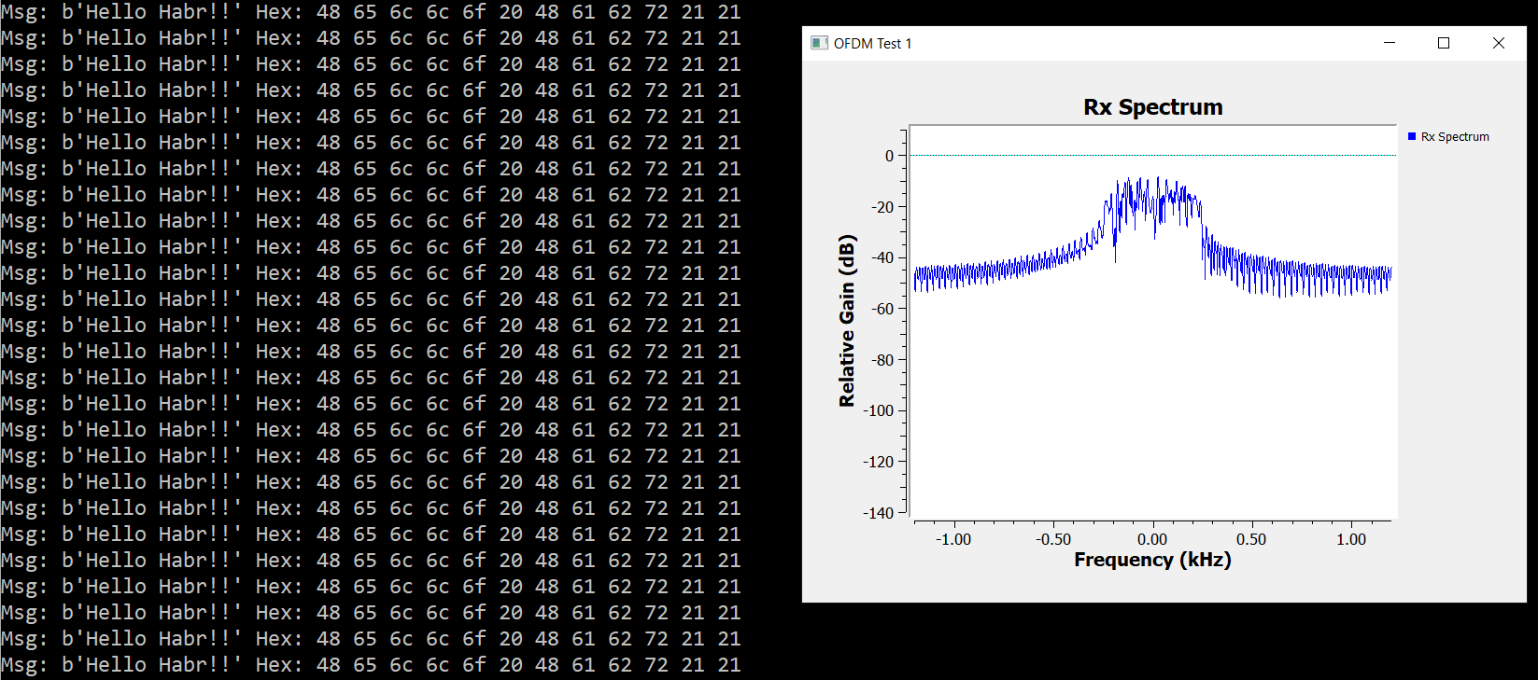Image resolution: width=1538 pixels, height=680 pixels.
Task: Maximize the OFDM Test 1 window
Action: pos(1444,43)
